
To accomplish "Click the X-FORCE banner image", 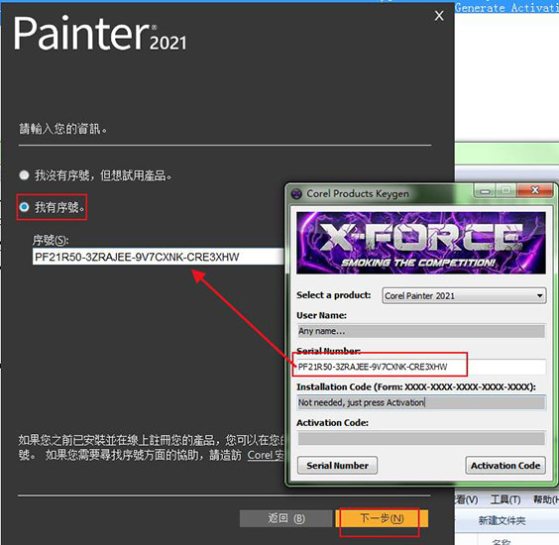I will tap(421, 243).
